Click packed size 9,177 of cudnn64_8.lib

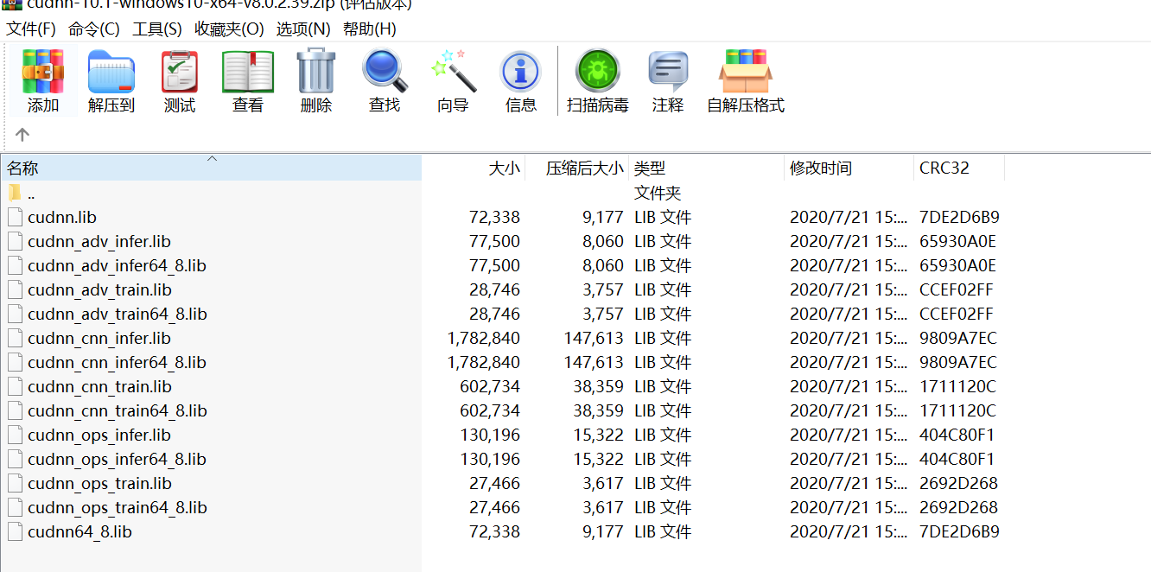602,531
